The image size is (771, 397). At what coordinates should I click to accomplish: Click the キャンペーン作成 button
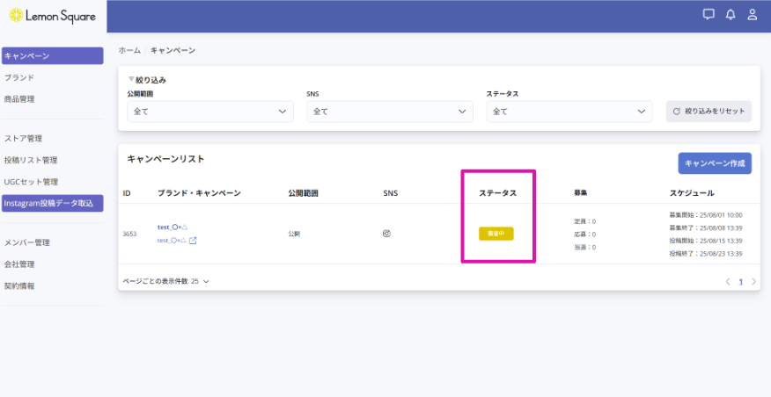tap(715, 163)
